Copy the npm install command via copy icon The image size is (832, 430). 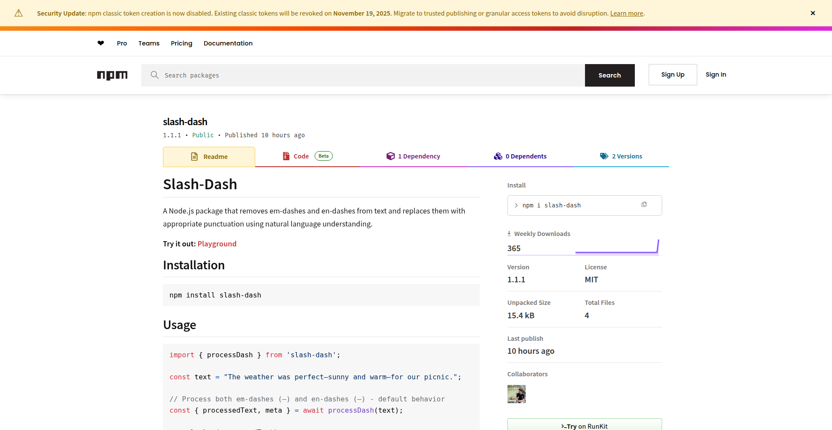point(644,204)
